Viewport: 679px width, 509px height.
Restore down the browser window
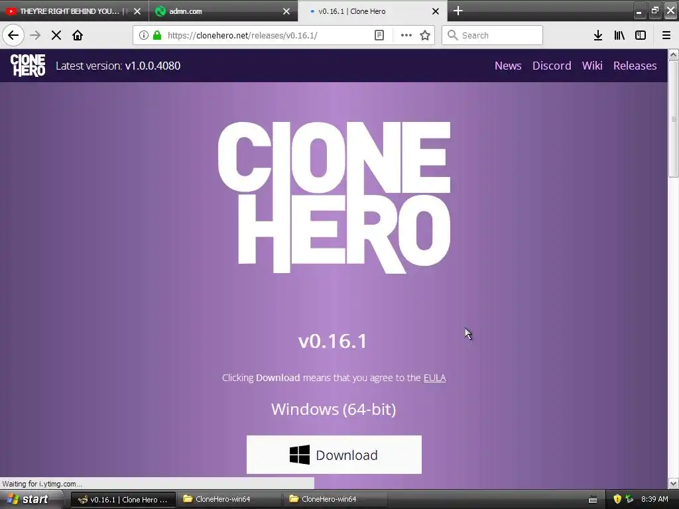[654, 11]
